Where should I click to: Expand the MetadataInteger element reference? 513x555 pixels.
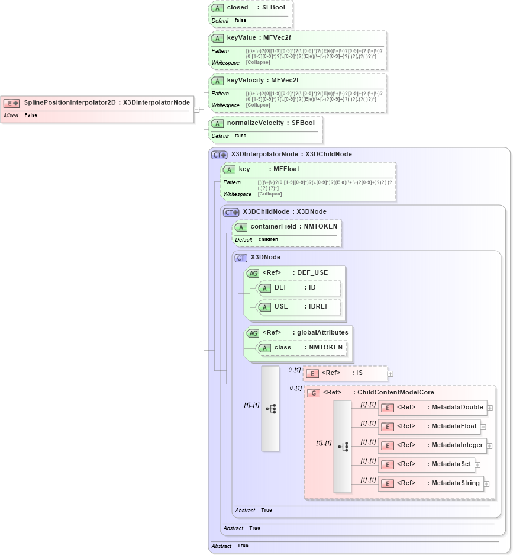pos(490,446)
